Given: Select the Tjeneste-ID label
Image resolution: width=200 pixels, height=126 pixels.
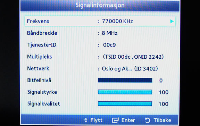Looking at the screenshot, I should 42,45.
